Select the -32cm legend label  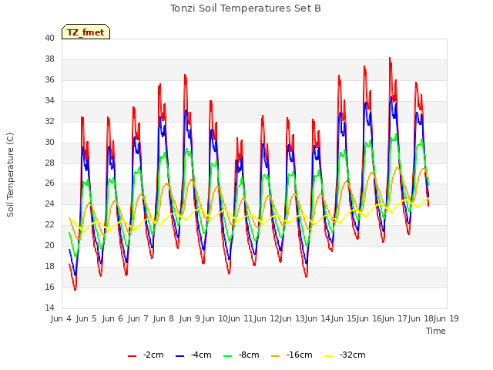353,355
